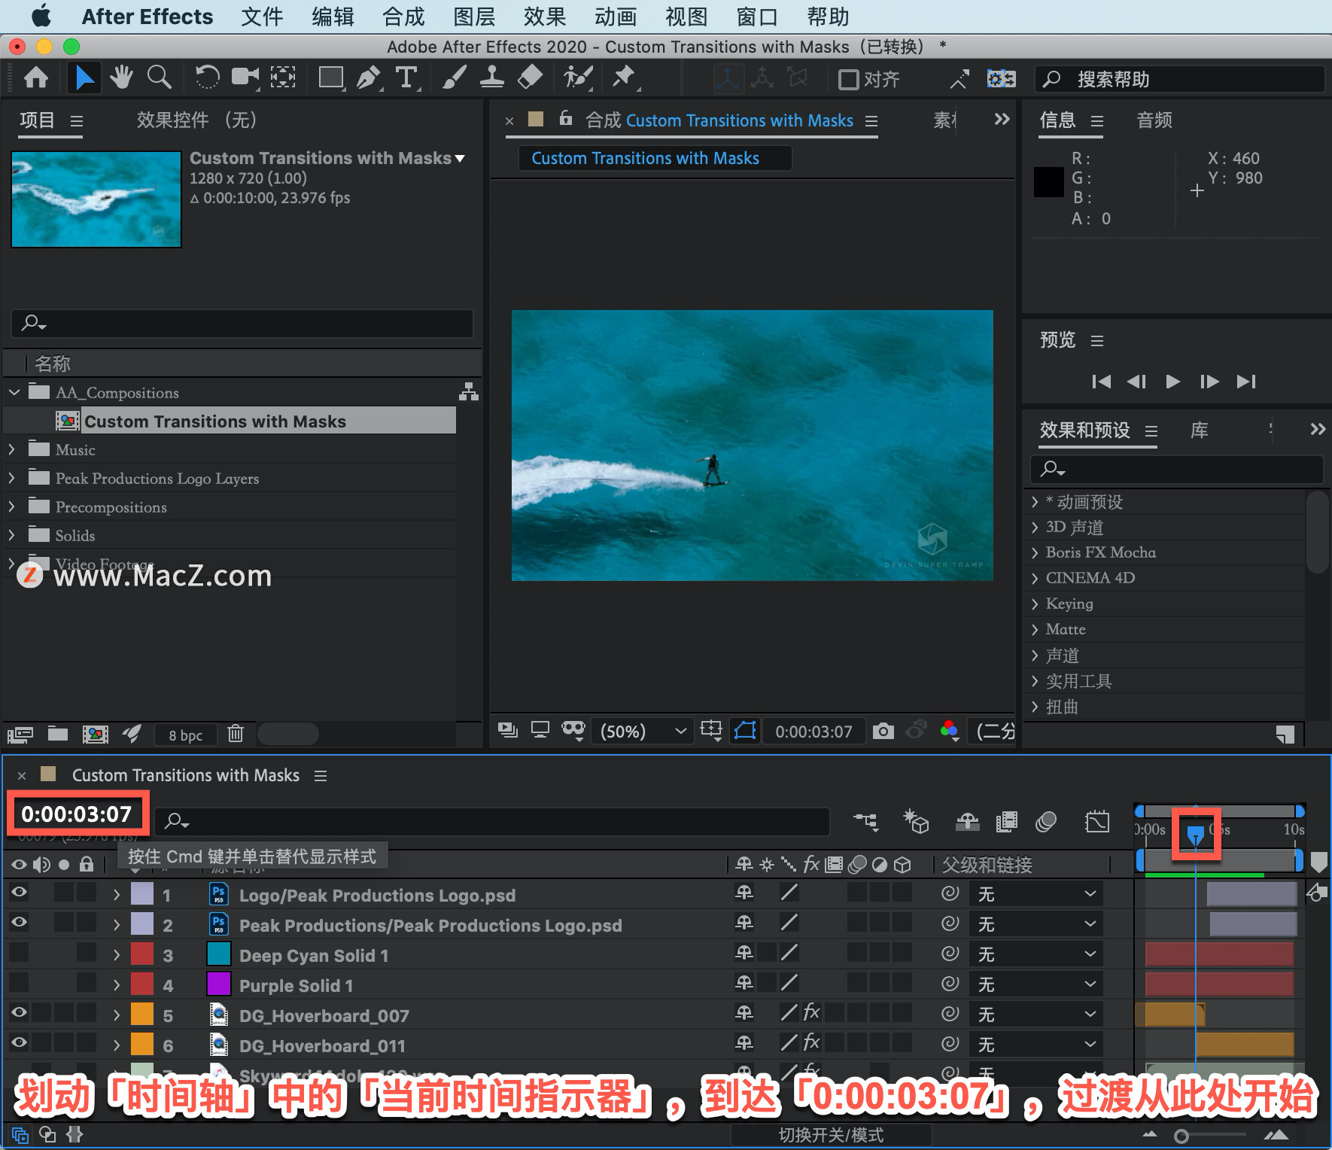Click the 8 bpc color depth button
Viewport: 1332px width, 1150px height.
tap(185, 735)
